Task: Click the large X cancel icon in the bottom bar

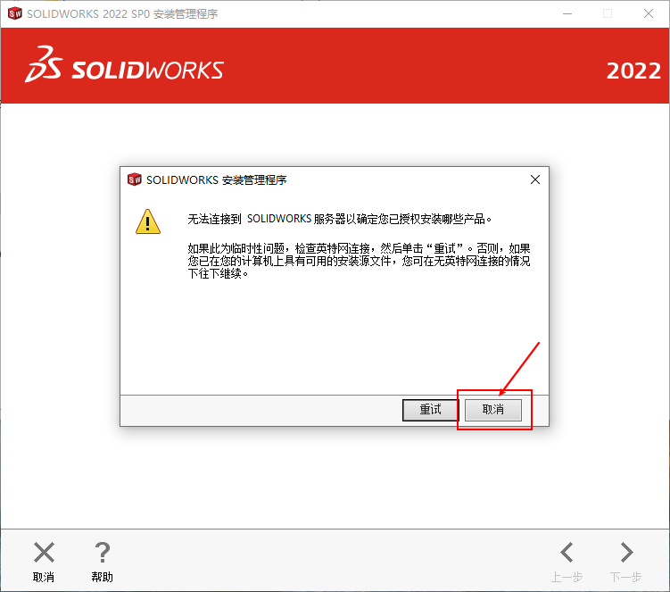Action: 44,552
